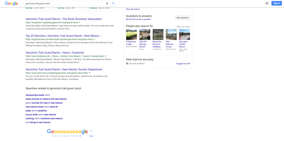Expand options arrow for facebook.com URL
This screenshot has width=284, height=141.
pyautogui.click(x=105, y=56)
